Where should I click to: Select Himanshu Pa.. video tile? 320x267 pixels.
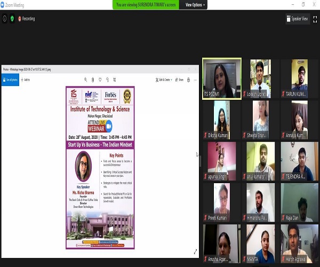tap(260, 202)
